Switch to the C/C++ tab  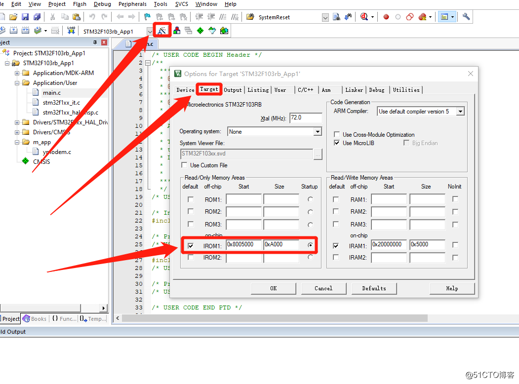tap(306, 90)
